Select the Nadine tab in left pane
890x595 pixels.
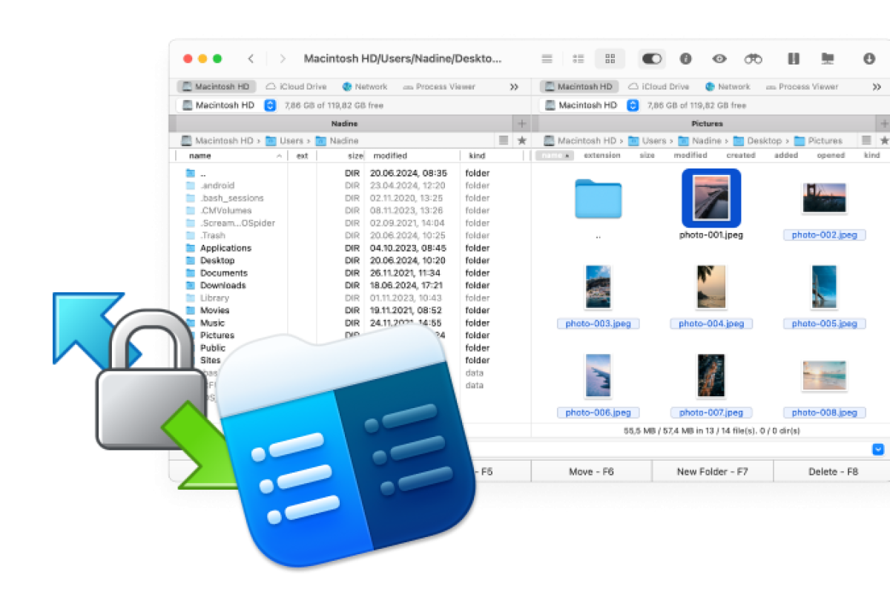pos(344,123)
